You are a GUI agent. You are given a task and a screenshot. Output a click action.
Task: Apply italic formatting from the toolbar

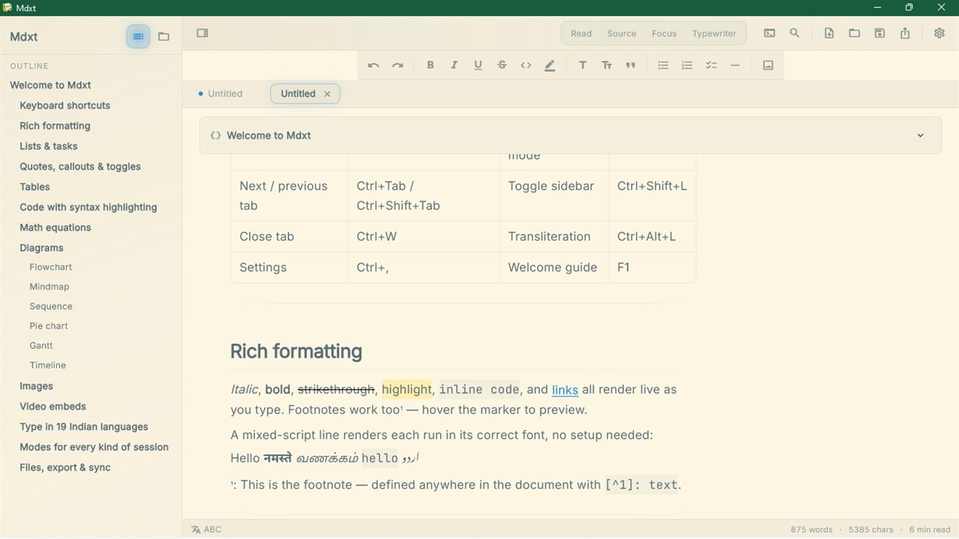454,65
